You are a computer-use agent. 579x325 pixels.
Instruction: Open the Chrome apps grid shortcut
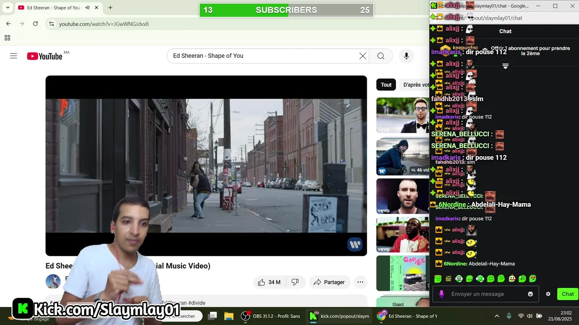coord(7,38)
